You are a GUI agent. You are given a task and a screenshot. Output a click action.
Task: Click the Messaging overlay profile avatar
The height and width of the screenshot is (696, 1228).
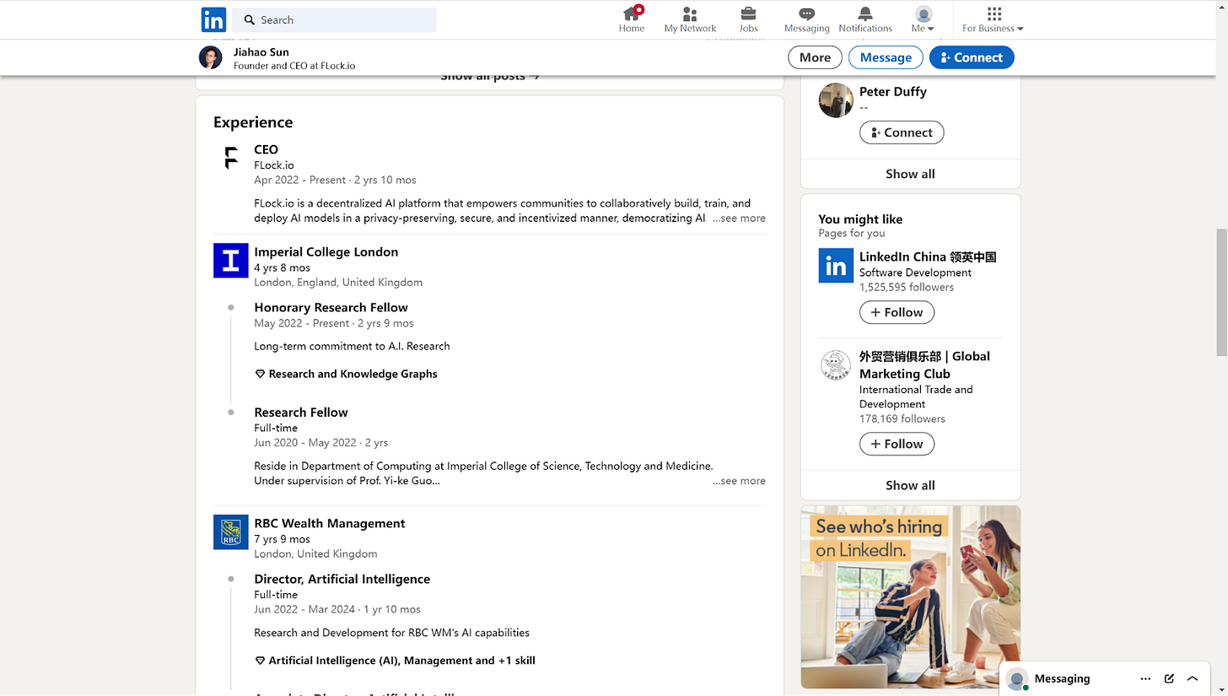click(1018, 678)
